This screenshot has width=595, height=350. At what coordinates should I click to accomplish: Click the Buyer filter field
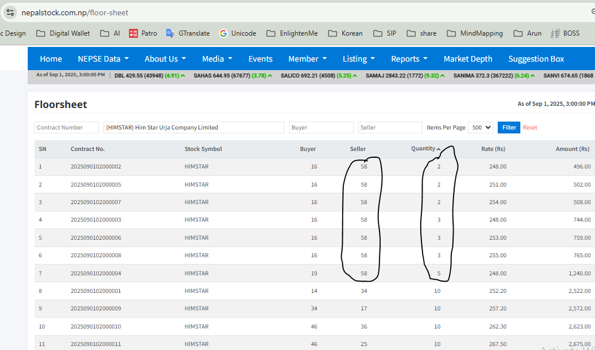point(321,127)
